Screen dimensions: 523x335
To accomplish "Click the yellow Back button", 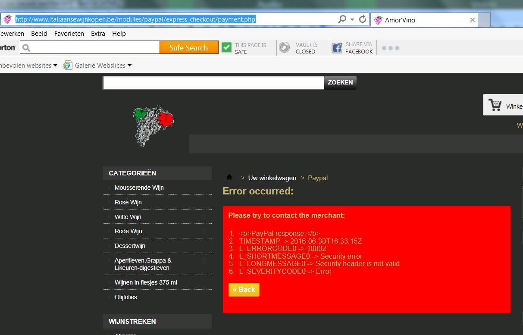I will 244,289.
